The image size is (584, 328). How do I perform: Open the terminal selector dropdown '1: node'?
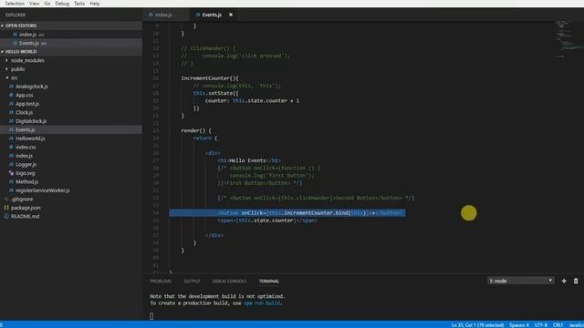[x=521, y=281]
